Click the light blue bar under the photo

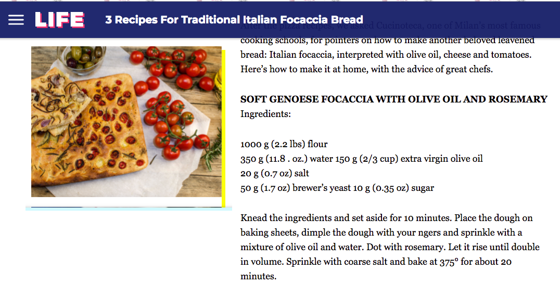pyautogui.click(x=129, y=209)
